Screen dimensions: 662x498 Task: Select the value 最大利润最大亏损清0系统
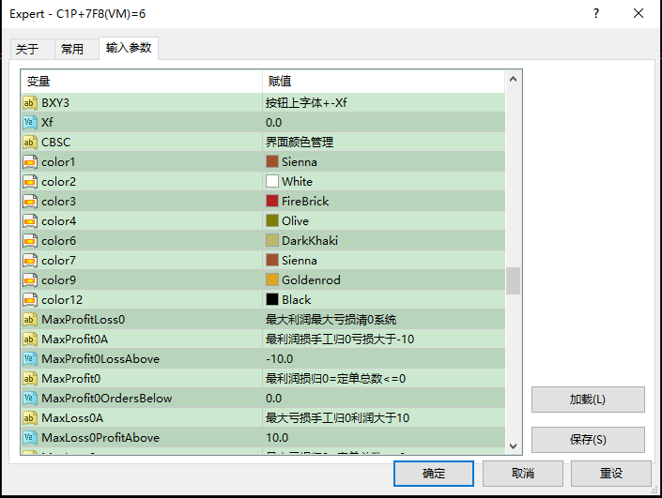coord(331,320)
